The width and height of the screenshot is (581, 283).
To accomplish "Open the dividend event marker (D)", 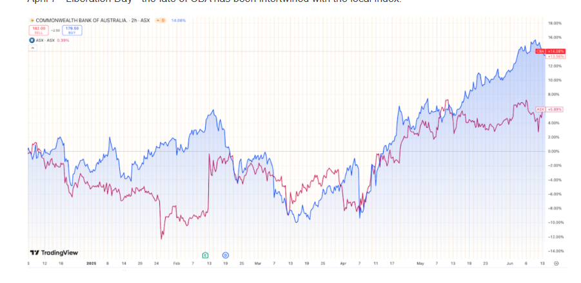I will pos(225,255).
